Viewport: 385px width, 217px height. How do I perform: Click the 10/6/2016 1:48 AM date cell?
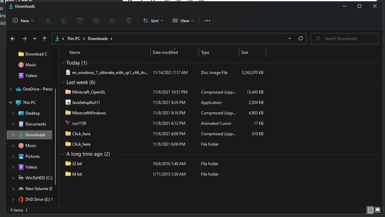click(169, 164)
